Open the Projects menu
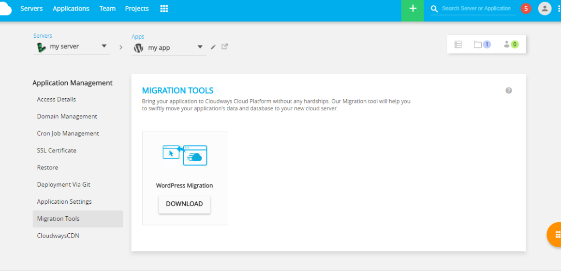 pyautogui.click(x=137, y=9)
